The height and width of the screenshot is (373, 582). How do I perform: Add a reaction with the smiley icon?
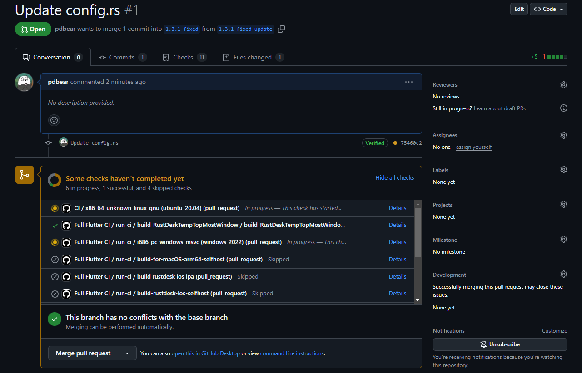pyautogui.click(x=54, y=120)
